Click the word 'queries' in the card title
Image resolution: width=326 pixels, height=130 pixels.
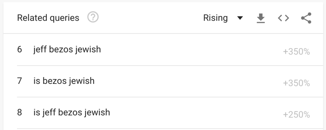click(x=64, y=18)
